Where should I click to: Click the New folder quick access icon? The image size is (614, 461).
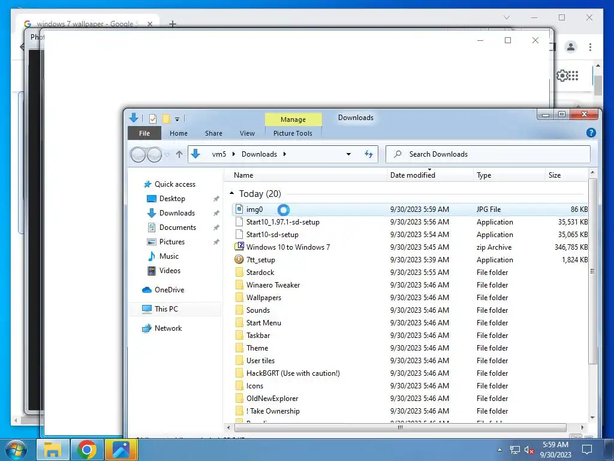166,118
